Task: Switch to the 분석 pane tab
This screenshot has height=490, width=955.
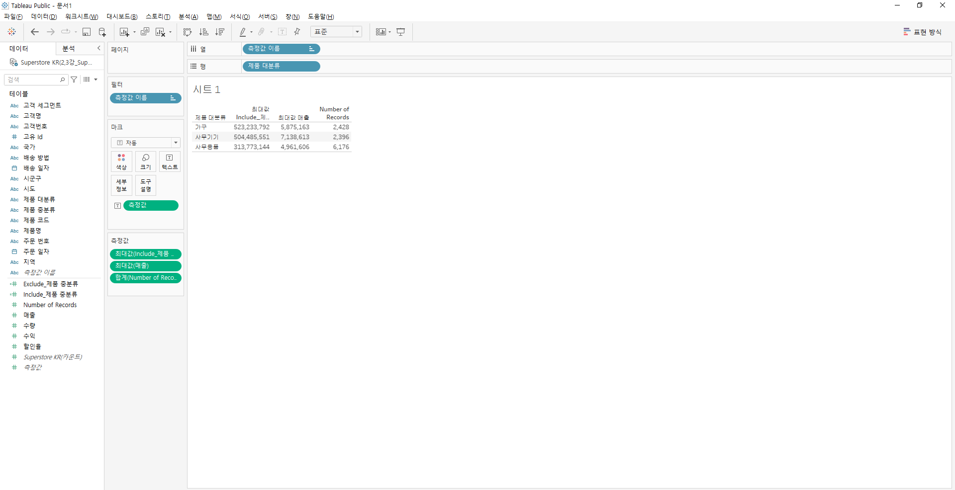Action: point(69,48)
